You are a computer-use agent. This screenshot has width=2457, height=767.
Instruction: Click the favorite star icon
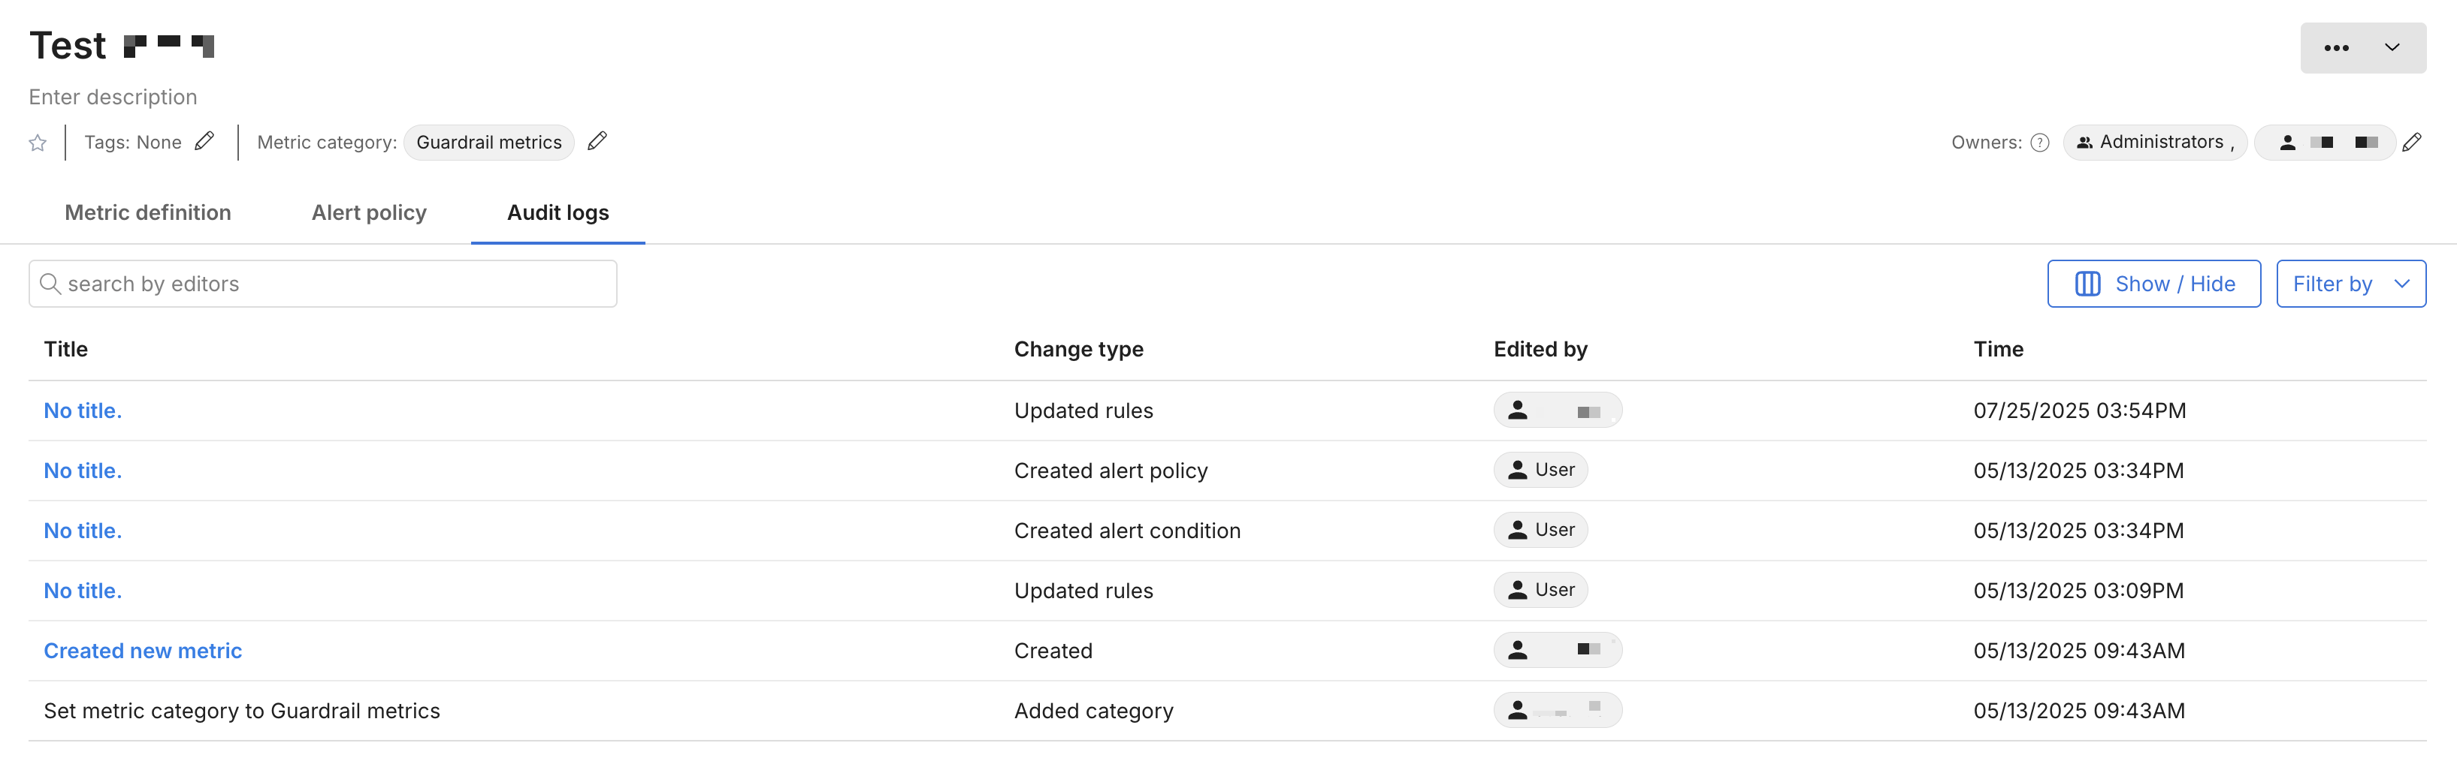coord(38,143)
